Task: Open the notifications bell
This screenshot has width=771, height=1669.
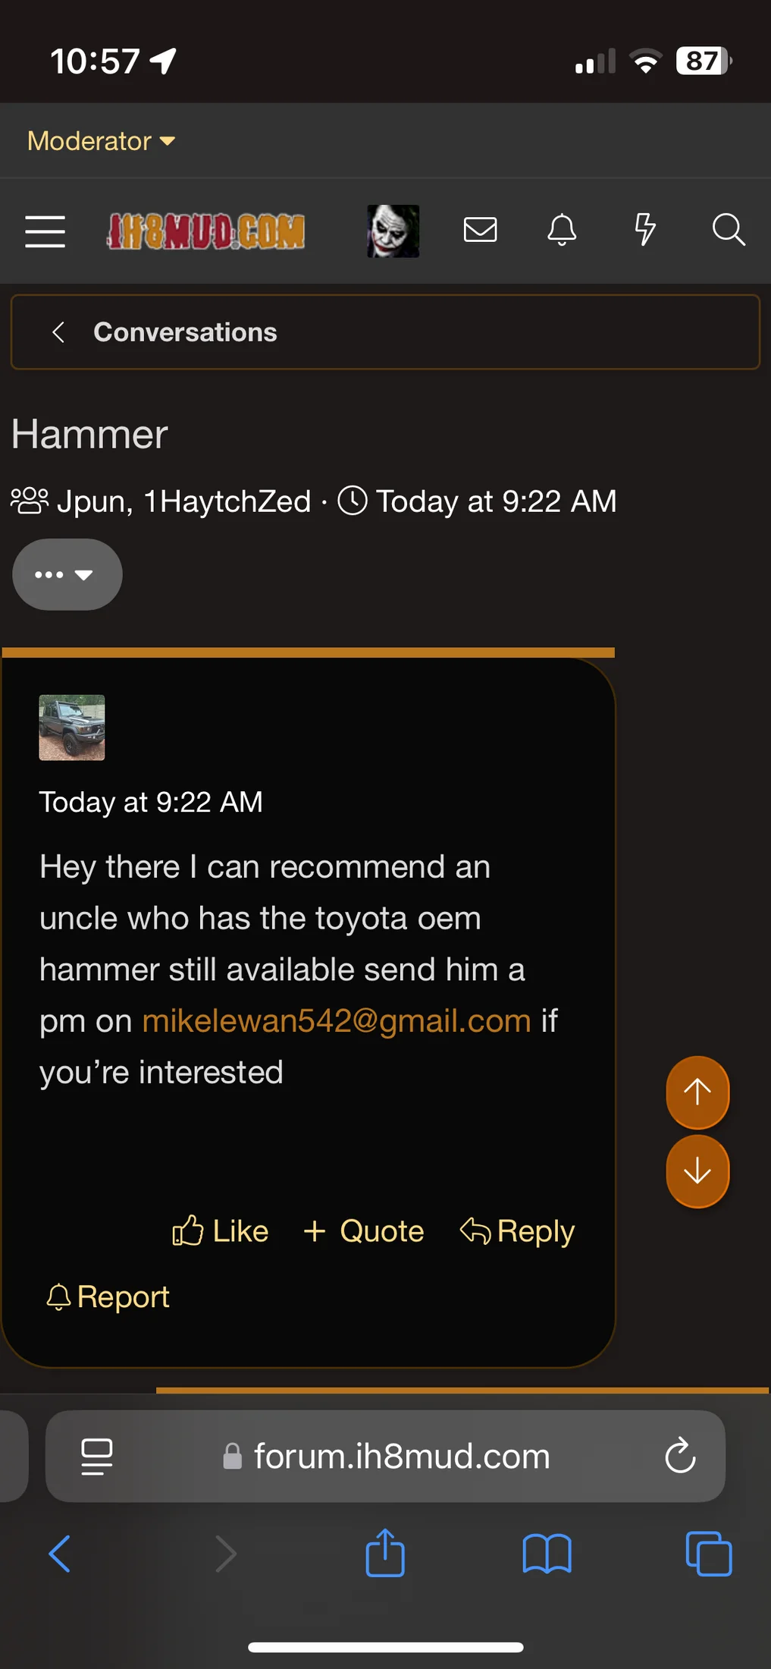Action: [x=562, y=230]
